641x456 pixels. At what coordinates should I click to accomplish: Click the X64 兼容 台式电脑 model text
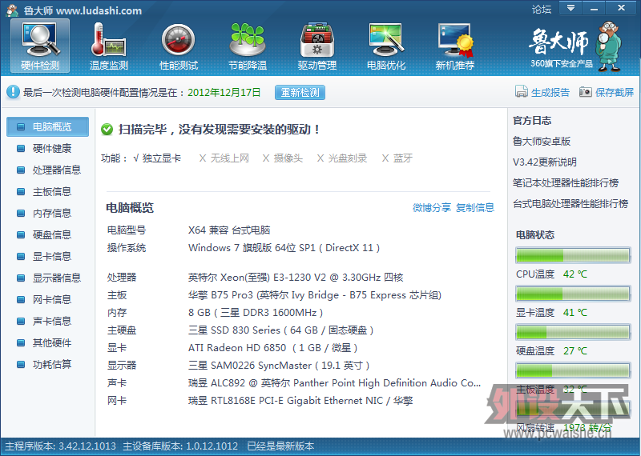pyautogui.click(x=229, y=230)
